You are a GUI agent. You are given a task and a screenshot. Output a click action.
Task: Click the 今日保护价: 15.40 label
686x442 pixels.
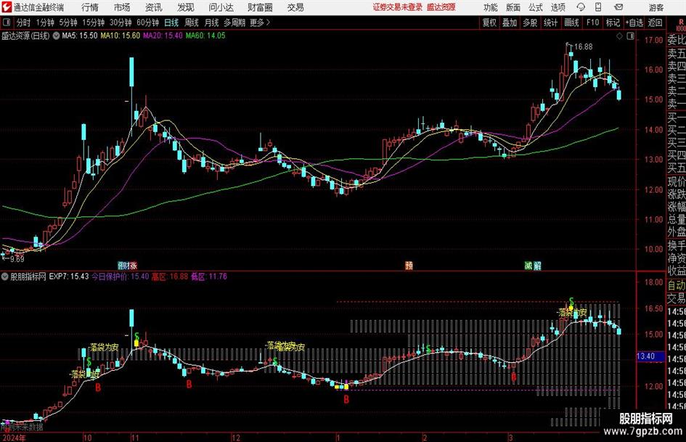tap(121, 277)
